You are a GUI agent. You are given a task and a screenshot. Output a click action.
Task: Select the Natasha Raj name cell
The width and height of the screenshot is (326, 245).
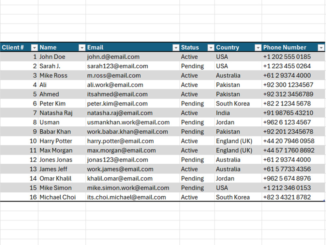point(62,113)
